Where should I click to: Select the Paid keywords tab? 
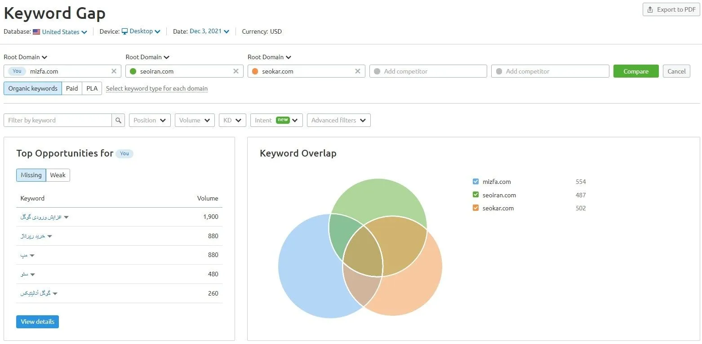72,88
